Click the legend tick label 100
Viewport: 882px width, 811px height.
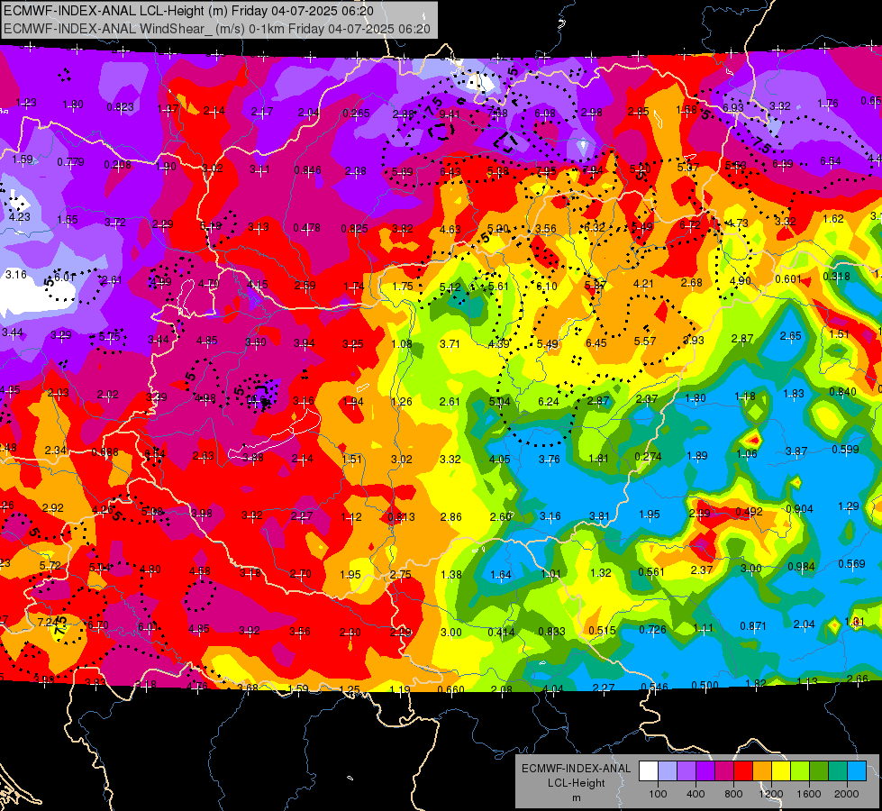pos(658,794)
